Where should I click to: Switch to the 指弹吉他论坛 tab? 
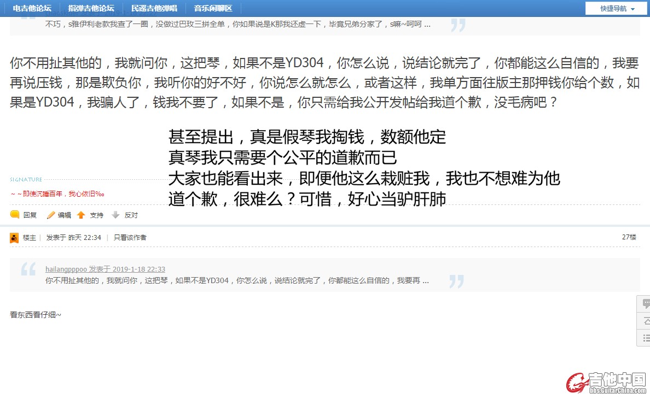point(91,8)
